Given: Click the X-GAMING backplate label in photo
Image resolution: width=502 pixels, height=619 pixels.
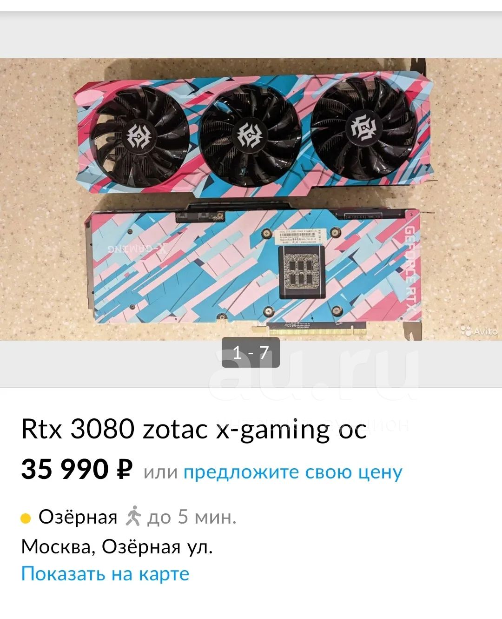Looking at the screenshot, I should pos(138,248).
